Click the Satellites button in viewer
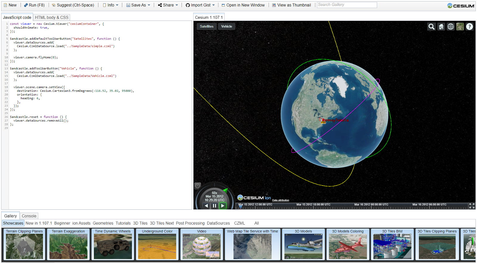Screen dimensions: 477x263 [207, 26]
